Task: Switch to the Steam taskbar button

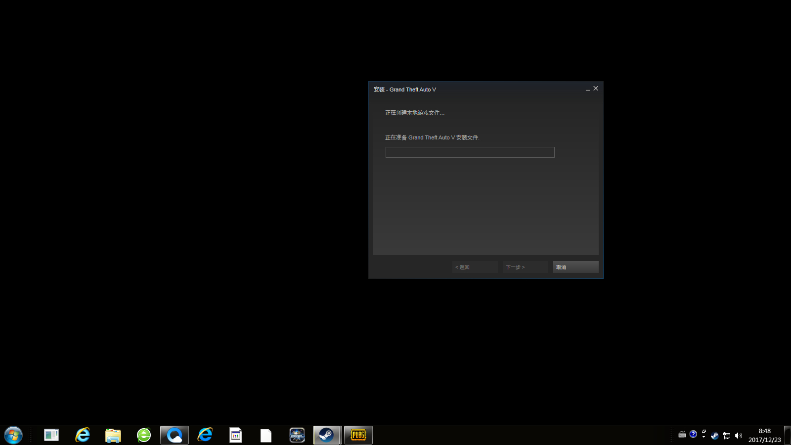Action: coord(327,435)
